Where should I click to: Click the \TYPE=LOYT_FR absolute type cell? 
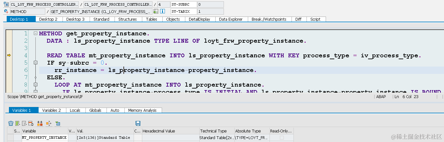[x=252, y=138]
